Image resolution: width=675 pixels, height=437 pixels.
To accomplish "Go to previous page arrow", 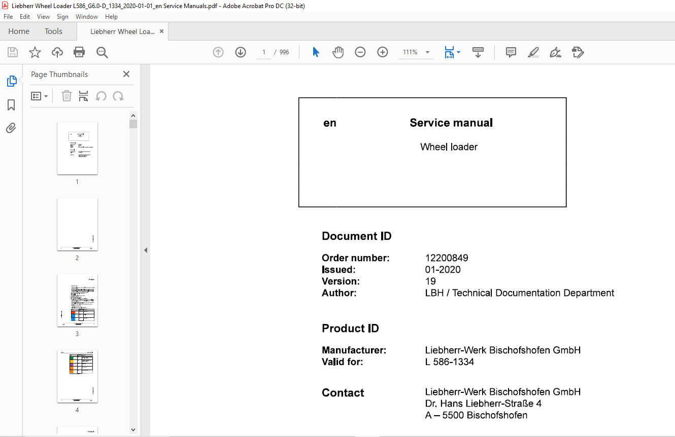I will coord(218,52).
